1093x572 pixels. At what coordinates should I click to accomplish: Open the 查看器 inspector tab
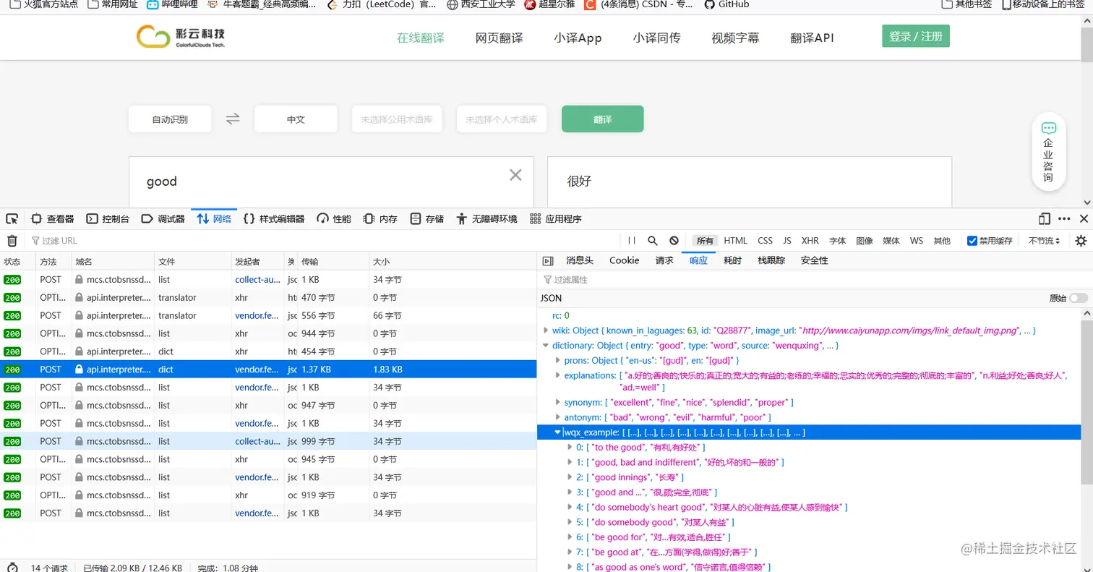(53, 218)
